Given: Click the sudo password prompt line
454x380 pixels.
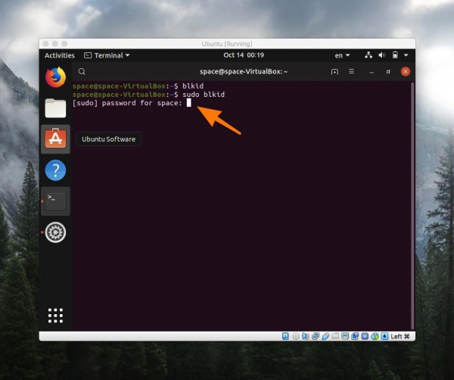Looking at the screenshot, I should 132,103.
